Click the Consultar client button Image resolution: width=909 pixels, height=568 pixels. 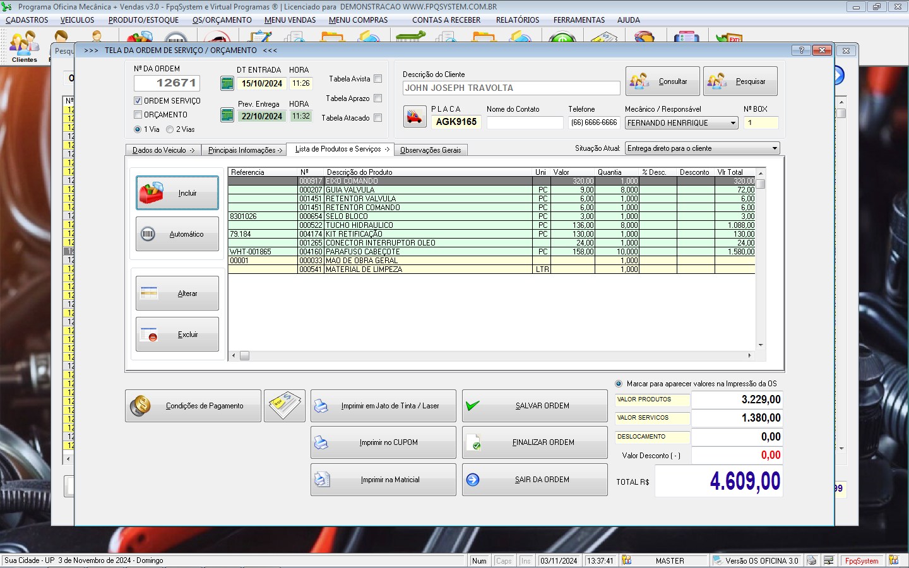tap(663, 81)
